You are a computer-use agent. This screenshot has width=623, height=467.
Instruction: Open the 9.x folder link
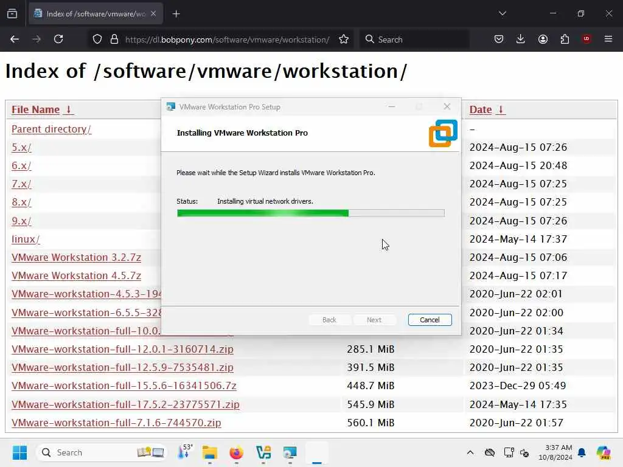[x=21, y=221]
